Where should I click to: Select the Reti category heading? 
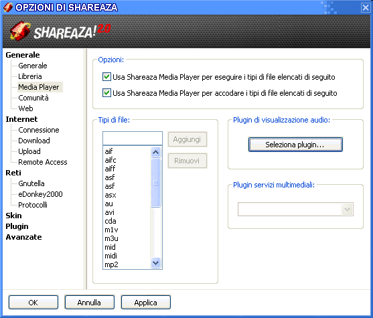click(13, 173)
